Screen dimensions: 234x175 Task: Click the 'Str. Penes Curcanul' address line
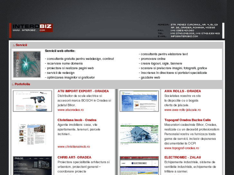coord(194,25)
